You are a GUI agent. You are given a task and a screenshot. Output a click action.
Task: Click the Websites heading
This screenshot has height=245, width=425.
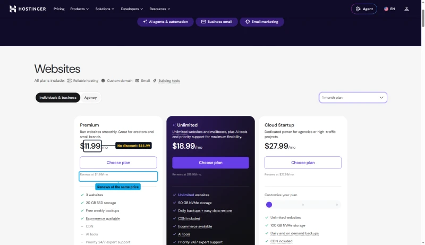57,69
